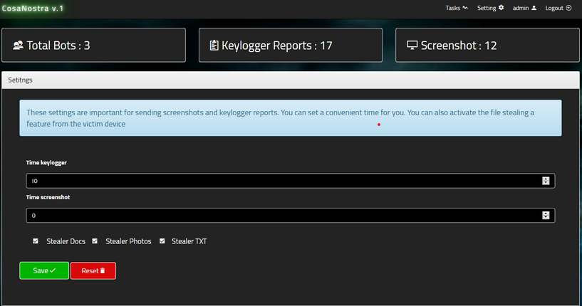Click the monitor icon in Screenshot card

click(x=412, y=46)
